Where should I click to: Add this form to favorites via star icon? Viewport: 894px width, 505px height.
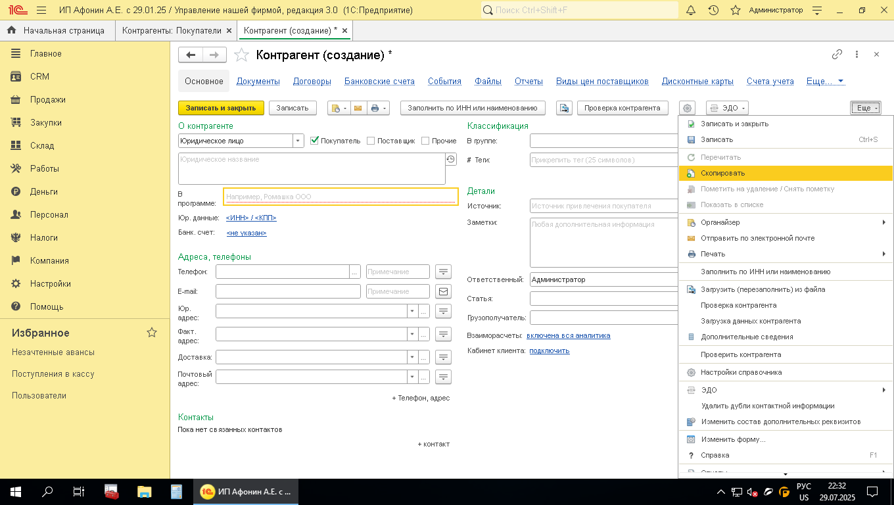(242, 55)
